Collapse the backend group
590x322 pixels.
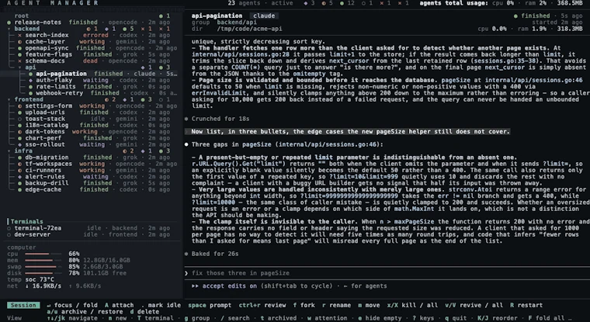[26, 29]
